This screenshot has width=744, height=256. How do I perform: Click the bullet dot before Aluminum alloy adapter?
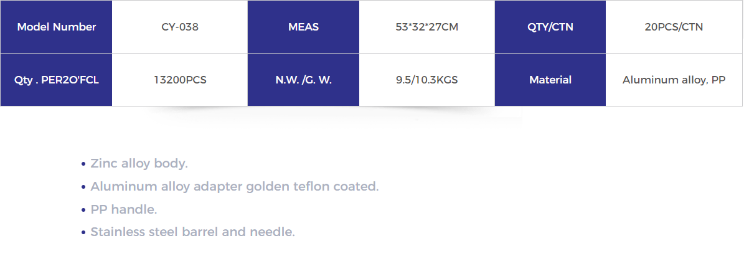[x=83, y=187]
